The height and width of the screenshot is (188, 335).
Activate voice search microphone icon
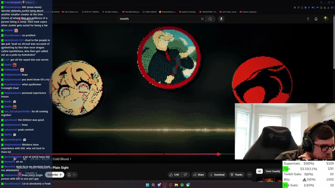221,19
